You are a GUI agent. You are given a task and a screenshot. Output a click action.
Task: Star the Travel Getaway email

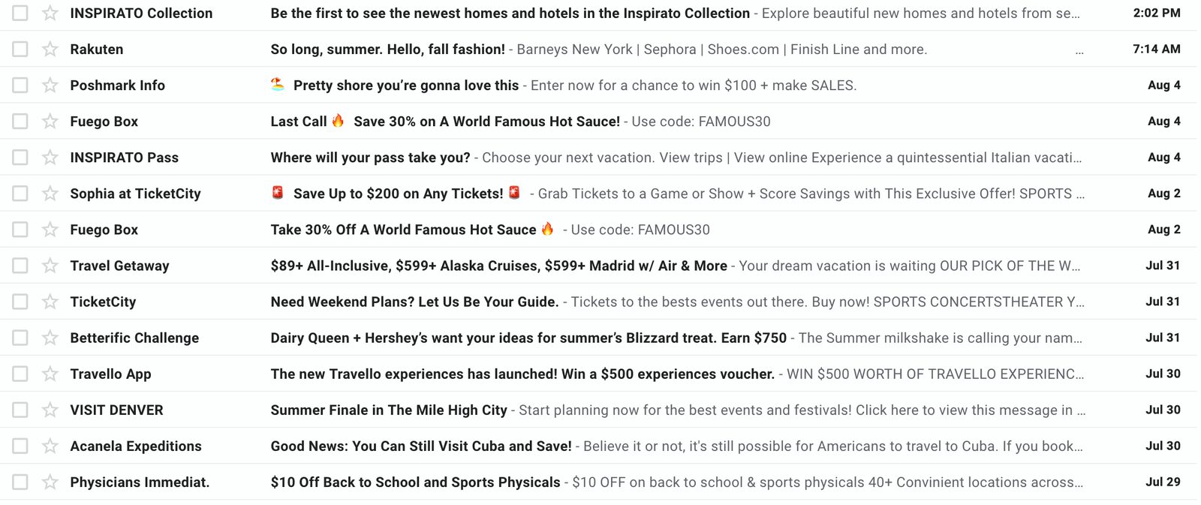tap(50, 265)
